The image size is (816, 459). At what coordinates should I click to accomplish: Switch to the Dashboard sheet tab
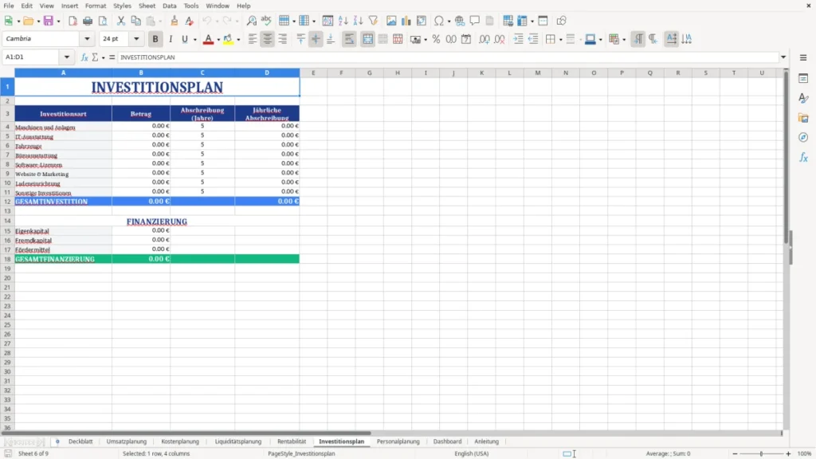click(x=447, y=441)
